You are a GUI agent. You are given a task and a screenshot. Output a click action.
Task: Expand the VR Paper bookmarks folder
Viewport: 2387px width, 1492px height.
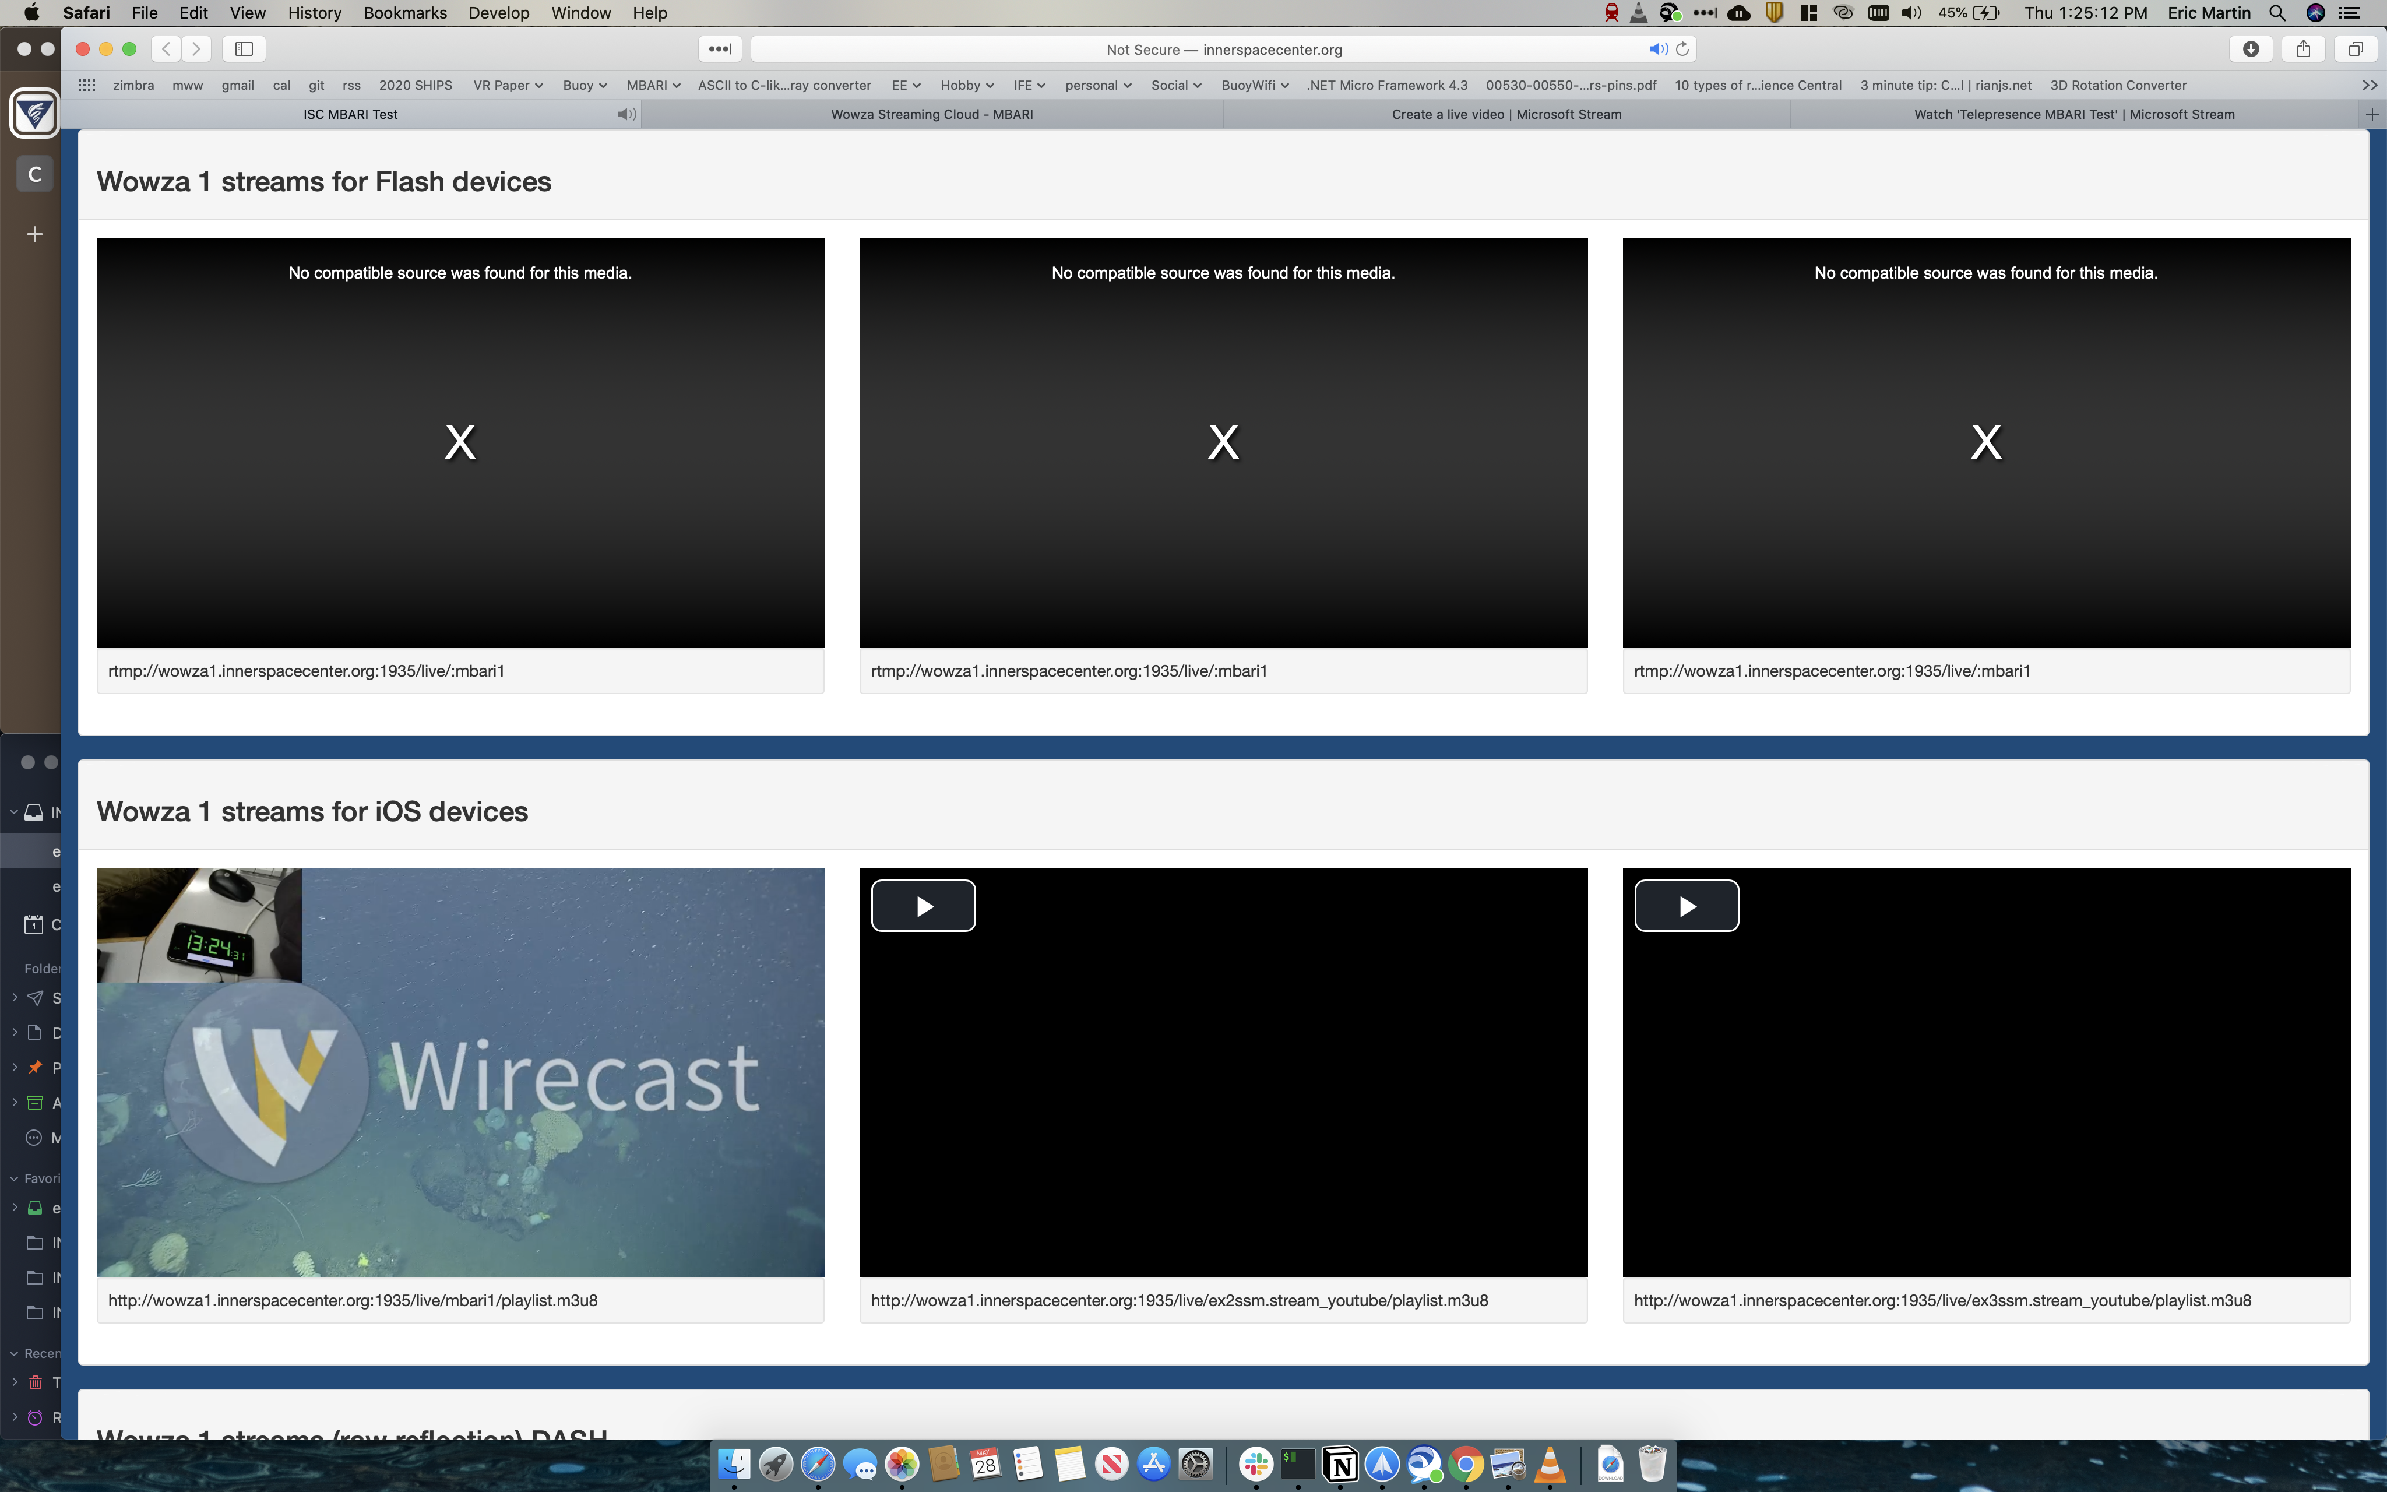508,85
